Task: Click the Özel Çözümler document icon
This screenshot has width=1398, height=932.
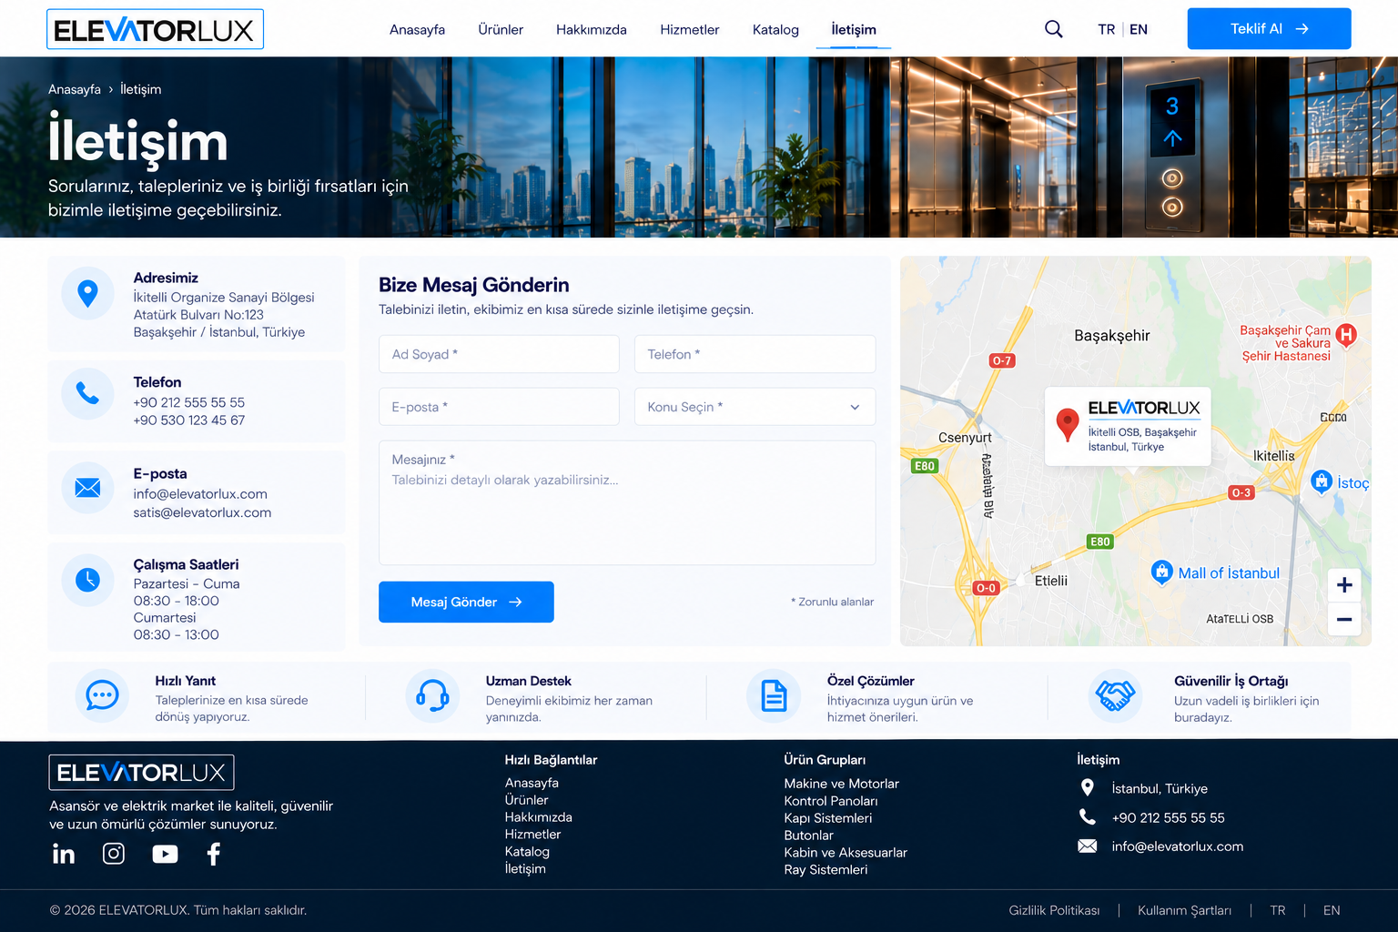Action: click(774, 696)
